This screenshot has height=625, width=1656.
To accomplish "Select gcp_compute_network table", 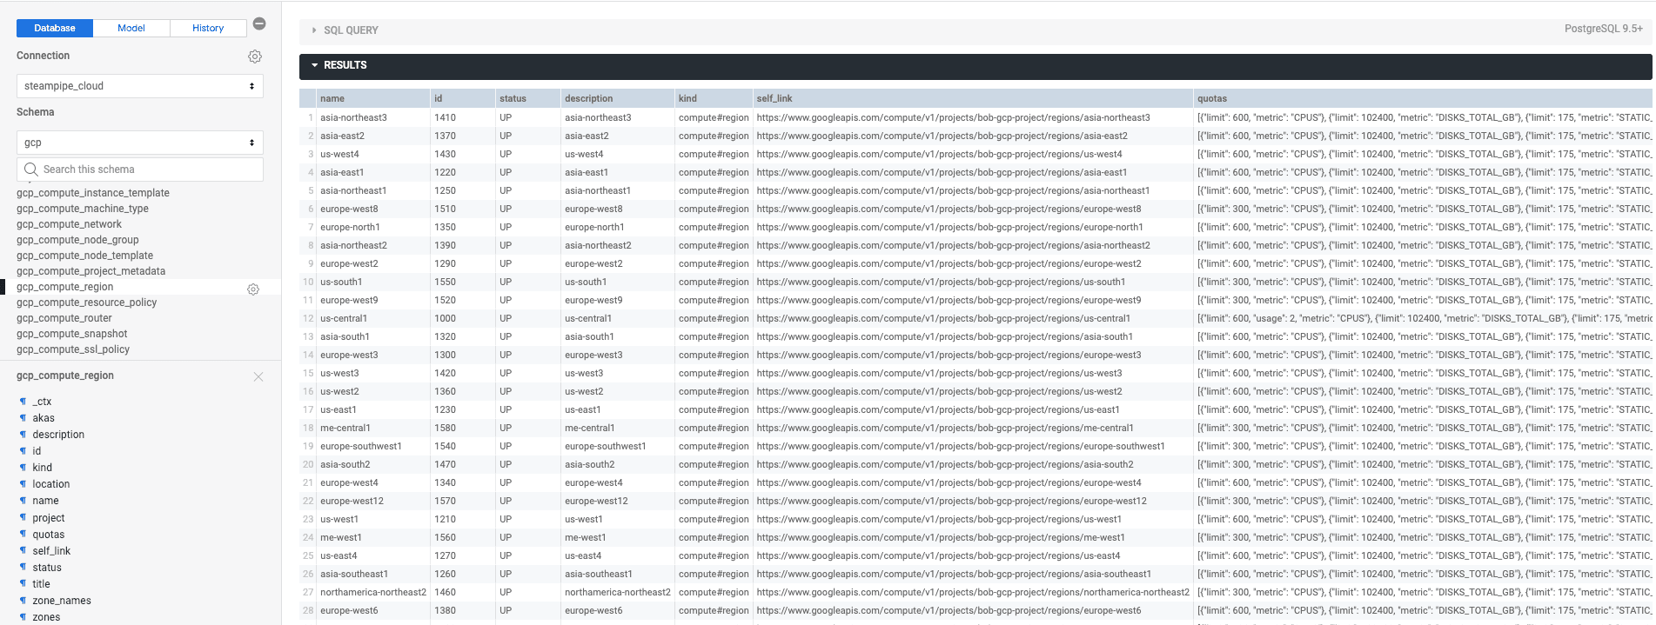I will point(69,224).
